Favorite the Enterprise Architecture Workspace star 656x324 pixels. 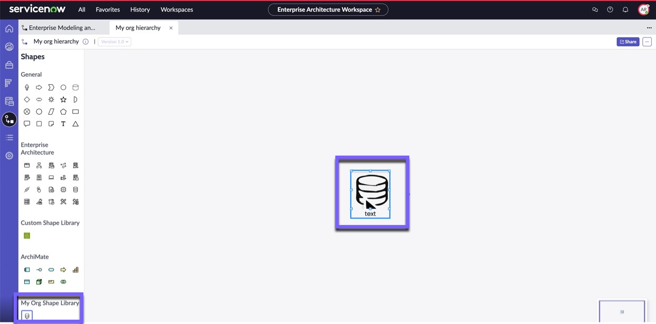click(x=378, y=9)
